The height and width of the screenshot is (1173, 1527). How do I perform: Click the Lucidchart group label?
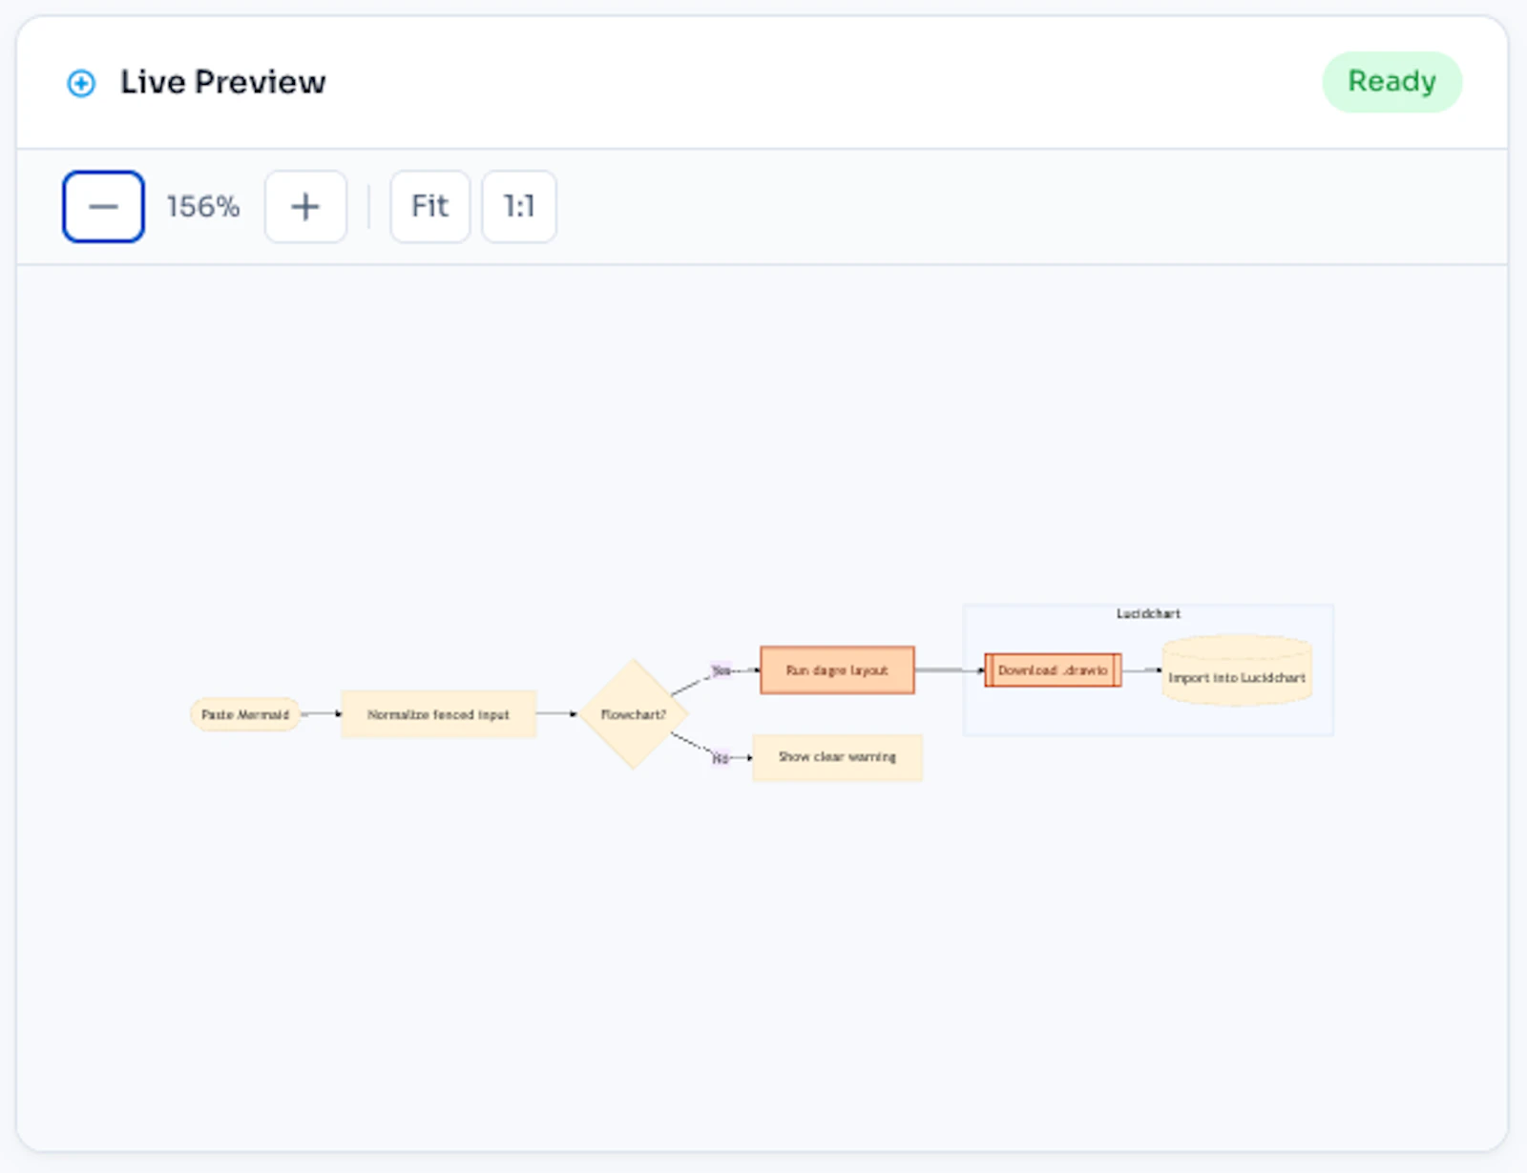[x=1148, y=614]
